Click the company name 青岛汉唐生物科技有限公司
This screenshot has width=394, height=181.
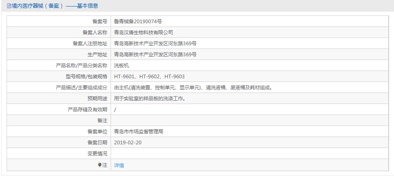tap(143, 32)
